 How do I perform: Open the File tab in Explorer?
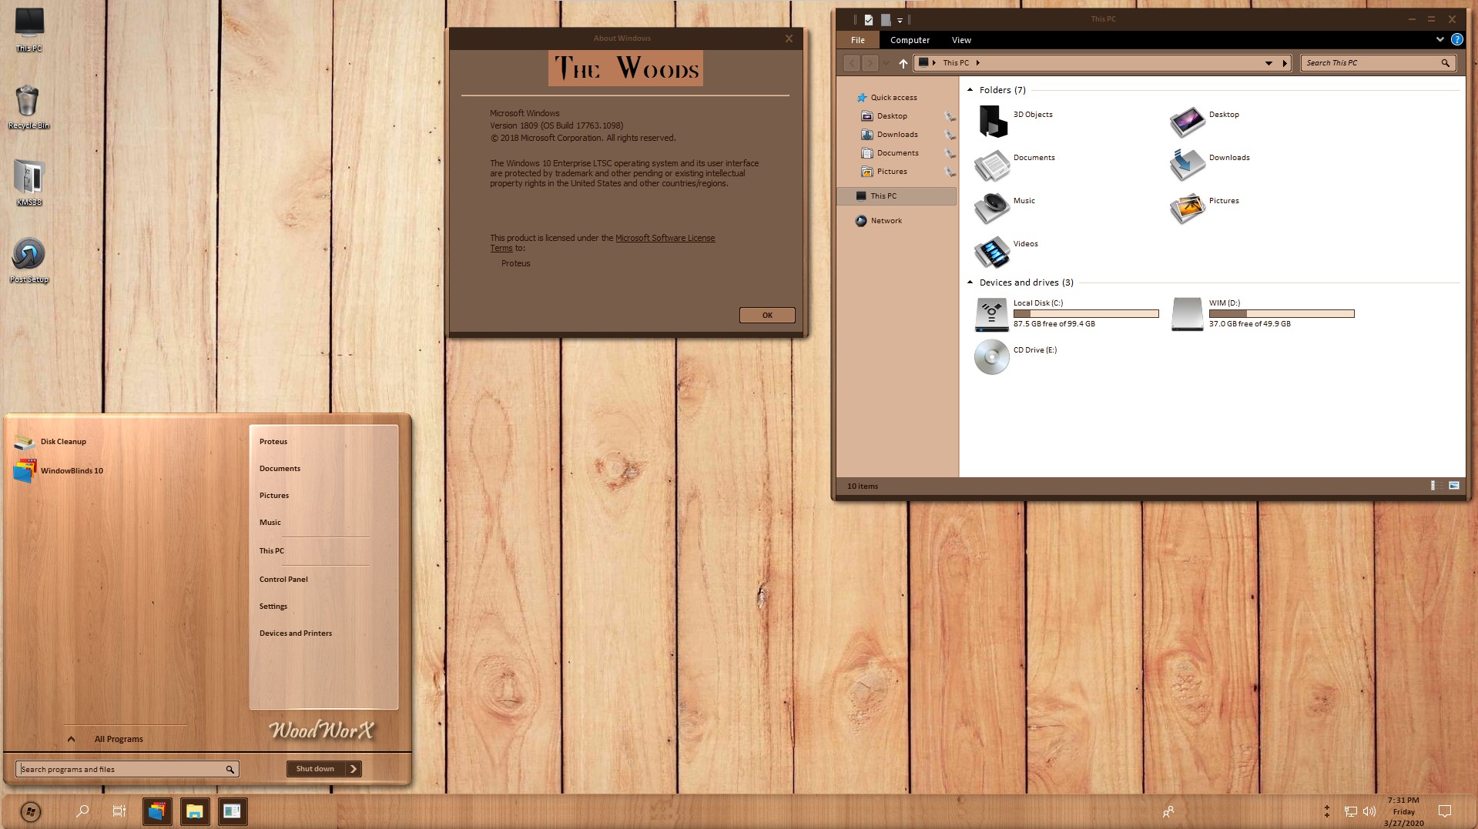pos(858,40)
